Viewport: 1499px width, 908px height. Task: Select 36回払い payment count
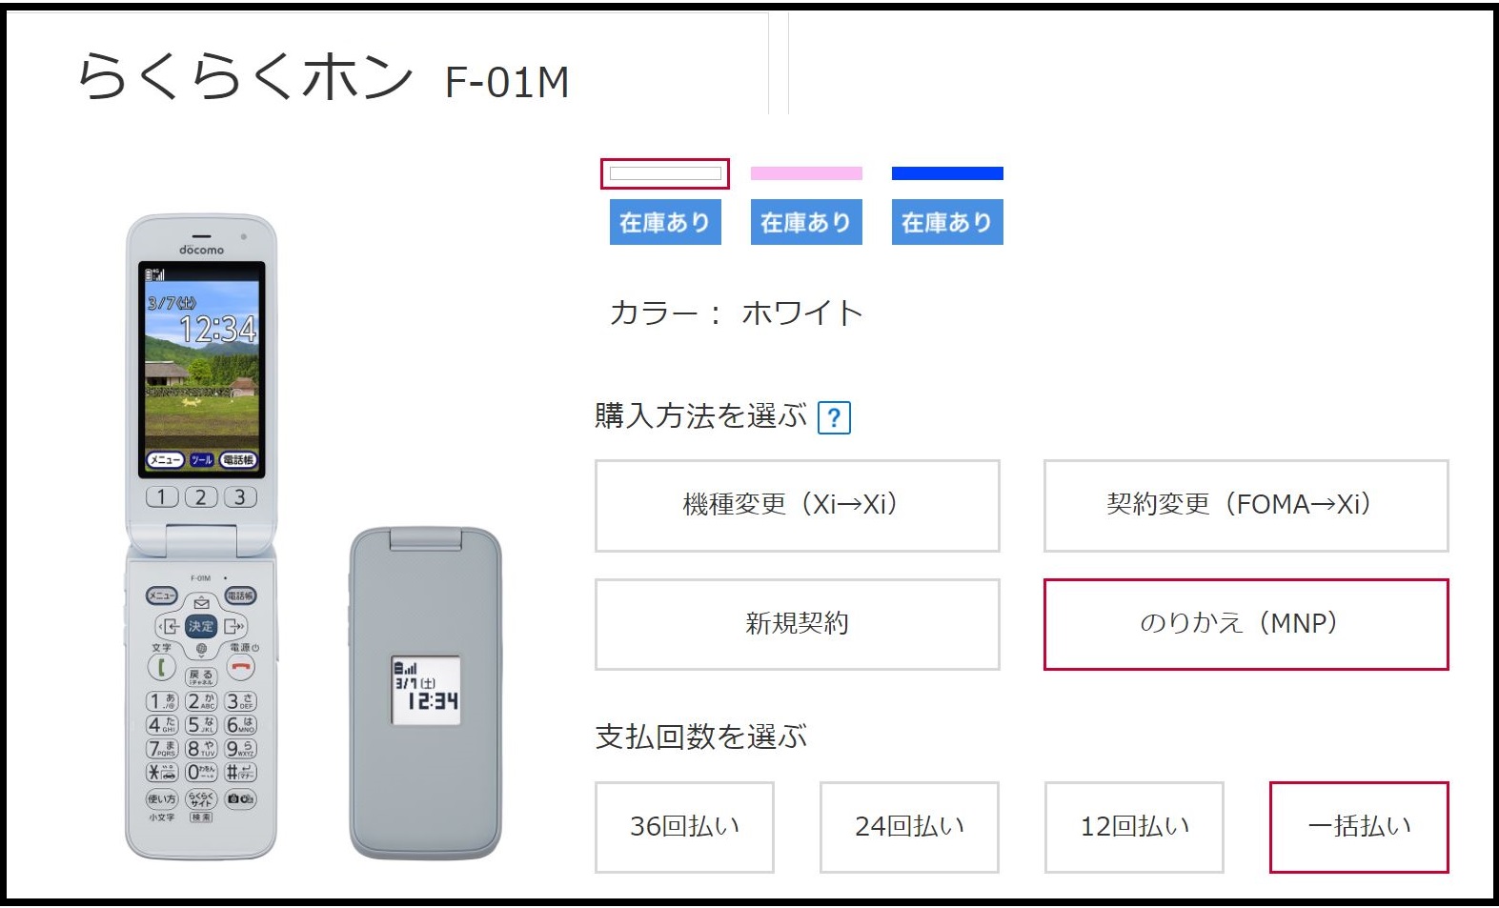click(684, 827)
